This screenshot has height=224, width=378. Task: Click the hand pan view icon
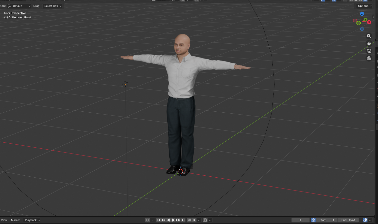point(369,43)
